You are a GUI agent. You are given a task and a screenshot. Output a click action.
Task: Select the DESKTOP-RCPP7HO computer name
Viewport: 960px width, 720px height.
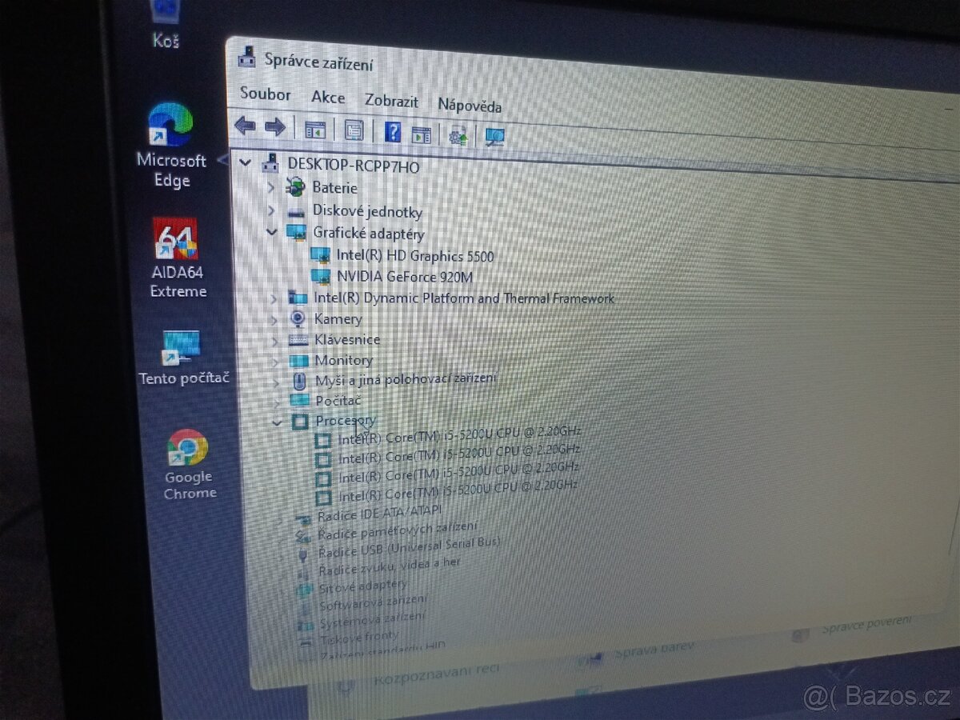[x=353, y=165]
